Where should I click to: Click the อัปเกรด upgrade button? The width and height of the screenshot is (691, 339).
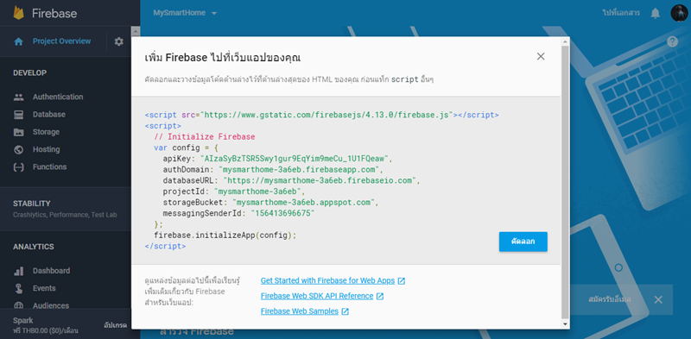116,325
